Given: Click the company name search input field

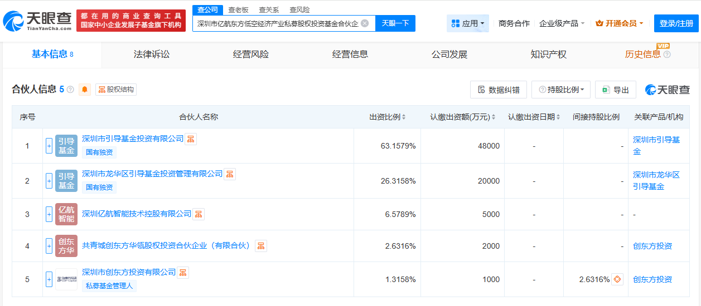Looking at the screenshot, I should (x=277, y=23).
